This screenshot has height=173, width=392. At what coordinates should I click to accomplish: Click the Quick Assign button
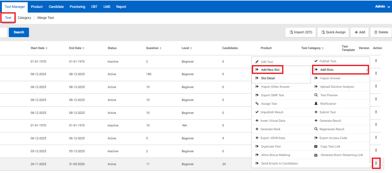pyautogui.click(x=333, y=32)
